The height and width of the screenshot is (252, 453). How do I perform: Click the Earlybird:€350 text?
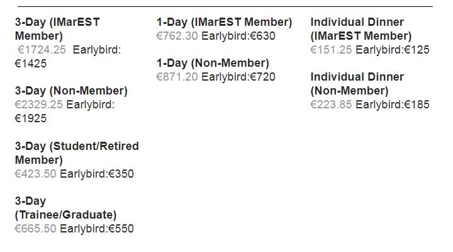(97, 174)
